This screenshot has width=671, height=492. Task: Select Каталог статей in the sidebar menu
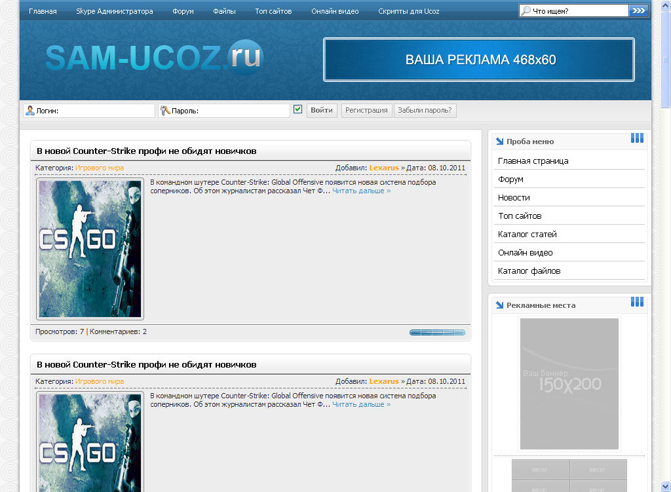click(527, 234)
